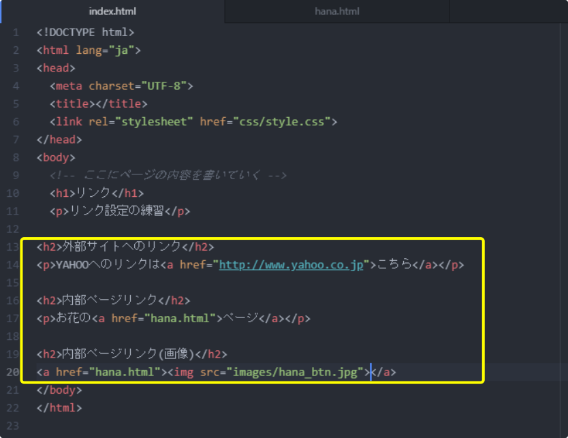Place cursor on YAHOOへのリンクは text

108,265
